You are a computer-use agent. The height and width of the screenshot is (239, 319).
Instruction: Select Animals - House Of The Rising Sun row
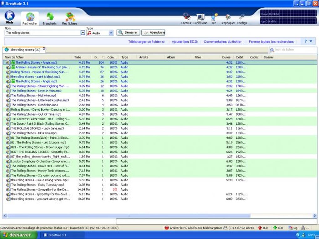(160, 67)
